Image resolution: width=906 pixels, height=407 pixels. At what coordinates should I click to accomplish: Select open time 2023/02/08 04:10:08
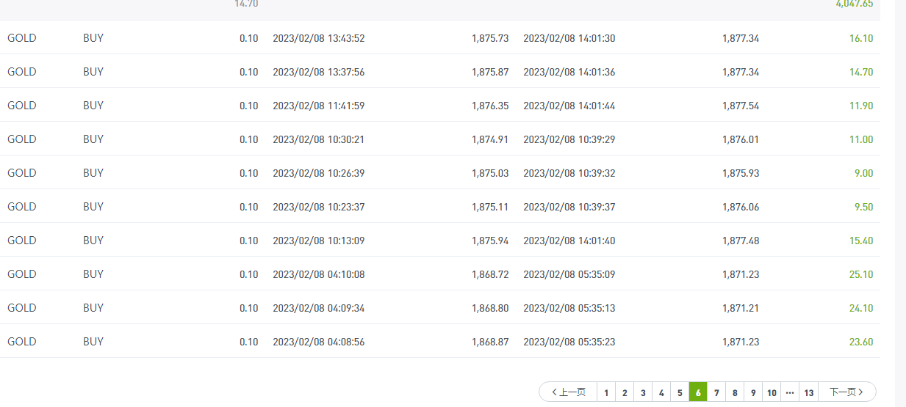click(318, 274)
